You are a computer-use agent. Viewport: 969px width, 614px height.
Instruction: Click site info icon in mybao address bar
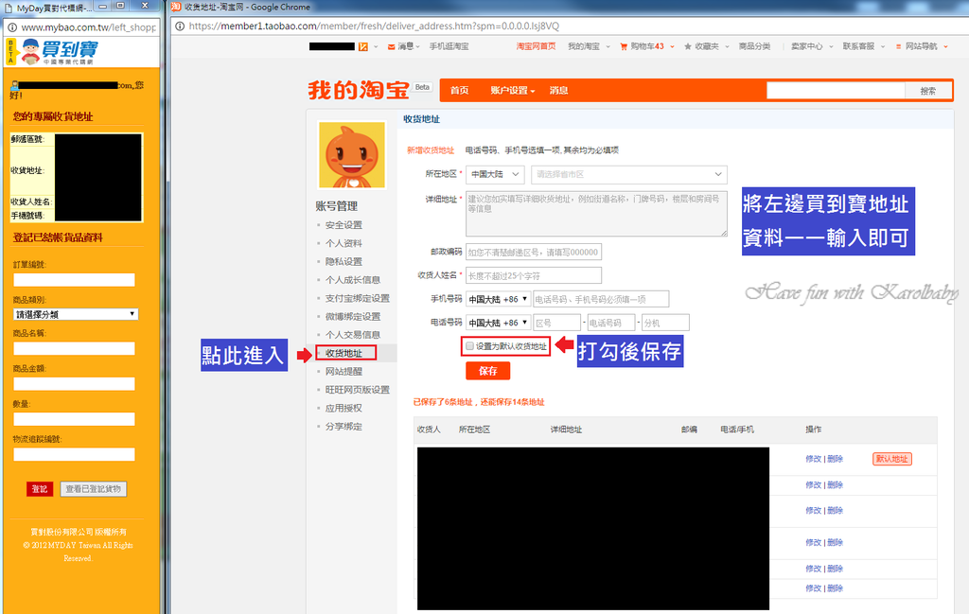point(11,27)
